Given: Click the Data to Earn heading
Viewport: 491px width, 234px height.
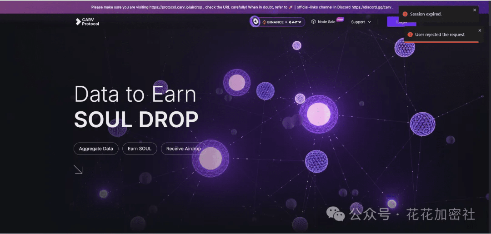Looking at the screenshot, I should click(135, 94).
